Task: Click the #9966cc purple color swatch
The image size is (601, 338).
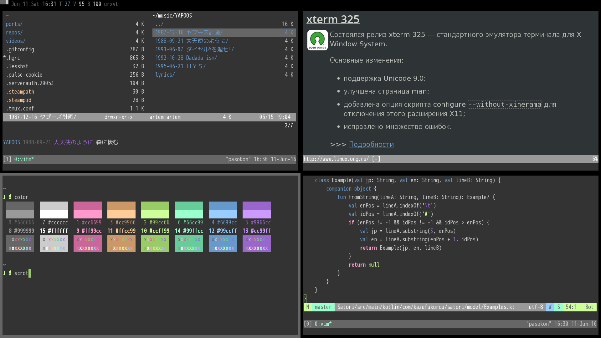Action: click(257, 210)
